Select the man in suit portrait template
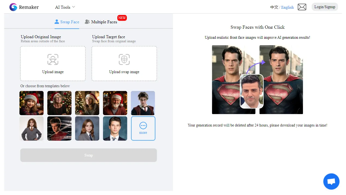Viewport: 346px width, 195px height. (x=115, y=128)
